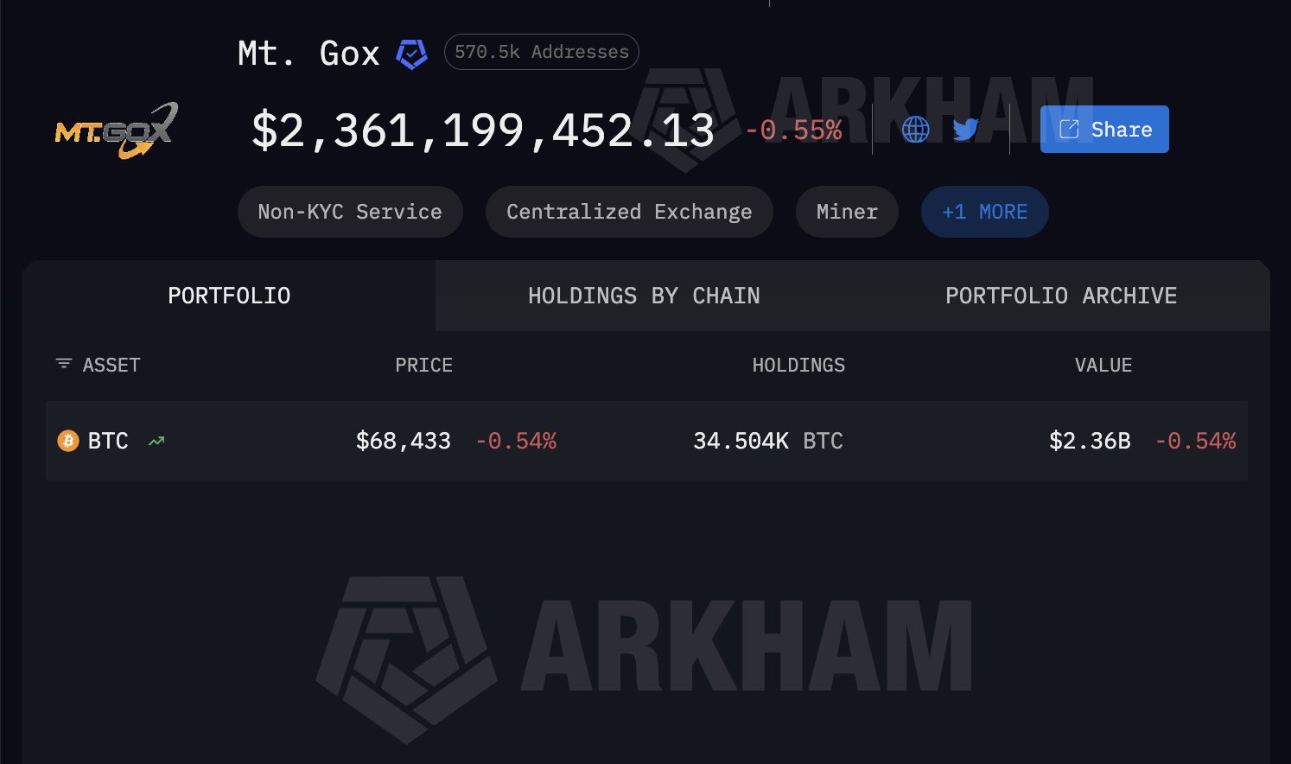1291x764 pixels.
Task: Open the website via the globe icon
Action: tap(914, 129)
